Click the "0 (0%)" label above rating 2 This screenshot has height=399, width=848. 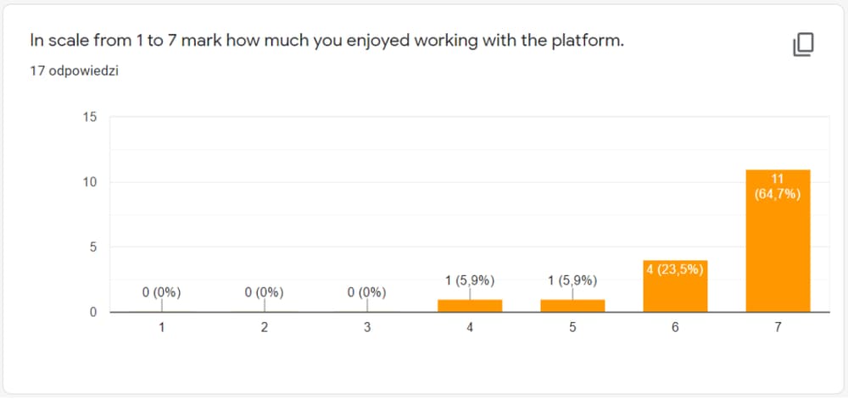click(264, 293)
